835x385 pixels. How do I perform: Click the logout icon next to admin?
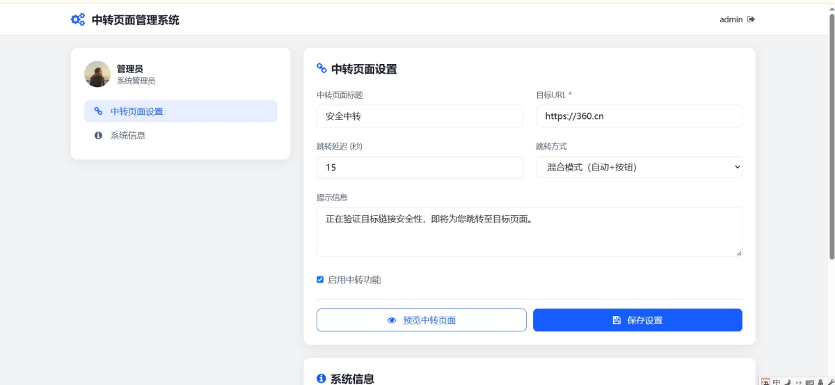coord(751,19)
